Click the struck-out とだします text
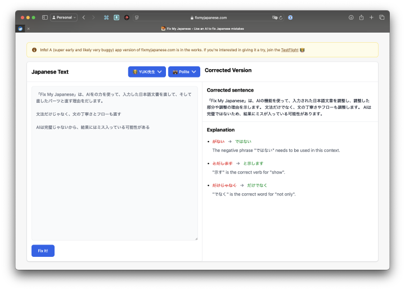This screenshot has width=405, height=290. (222, 164)
